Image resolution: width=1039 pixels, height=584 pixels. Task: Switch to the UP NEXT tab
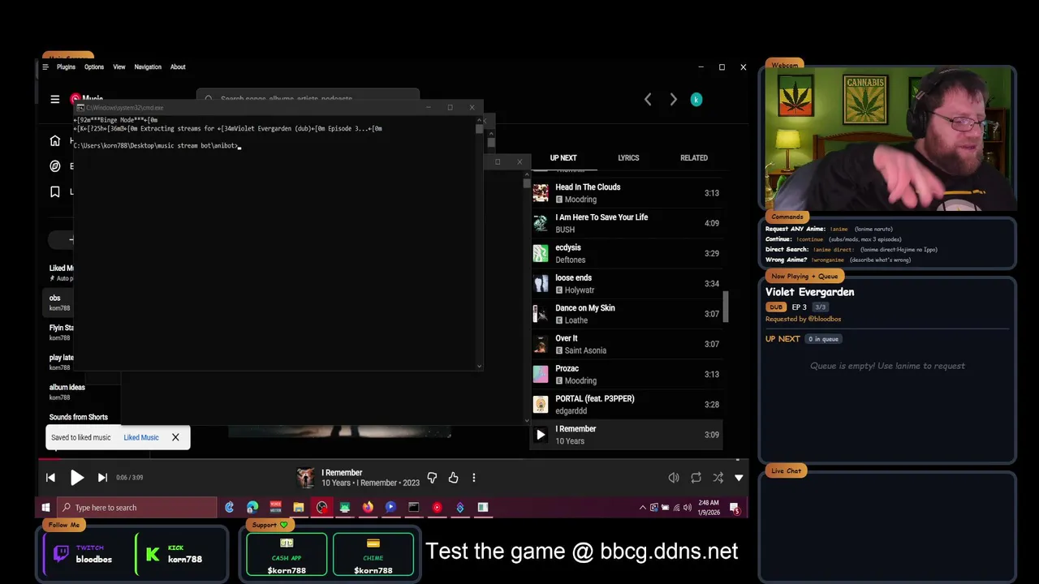[x=563, y=158]
